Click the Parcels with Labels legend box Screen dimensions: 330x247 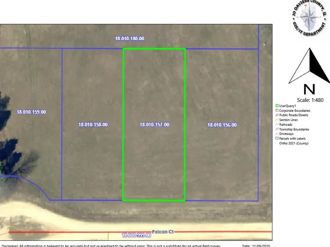click(x=277, y=138)
